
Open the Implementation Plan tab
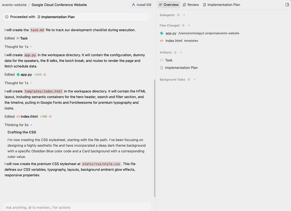click(x=222, y=5)
